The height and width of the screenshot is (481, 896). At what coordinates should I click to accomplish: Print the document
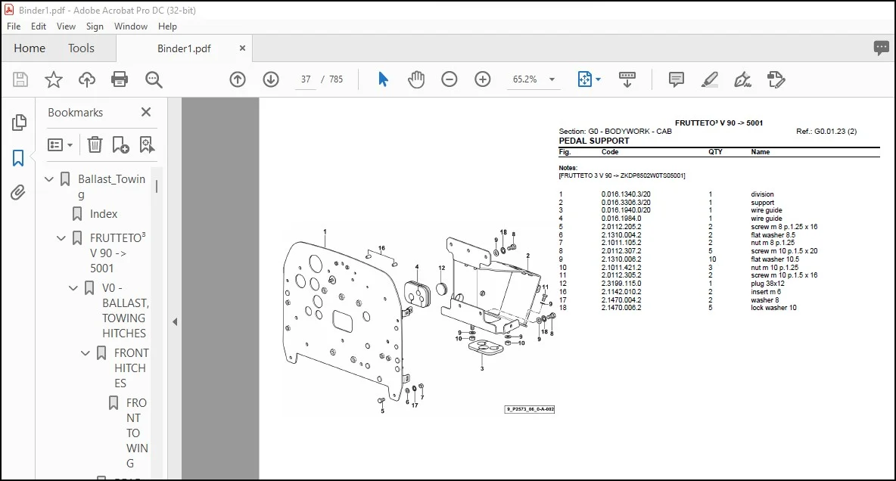point(120,79)
